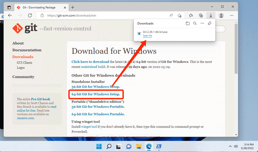Open browser Settings and more menu
This screenshot has width=258, height=152.
click(232, 16)
